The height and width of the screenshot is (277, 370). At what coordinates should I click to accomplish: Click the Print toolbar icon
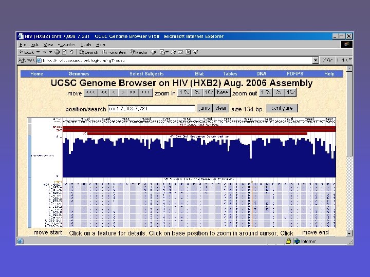(173, 52)
